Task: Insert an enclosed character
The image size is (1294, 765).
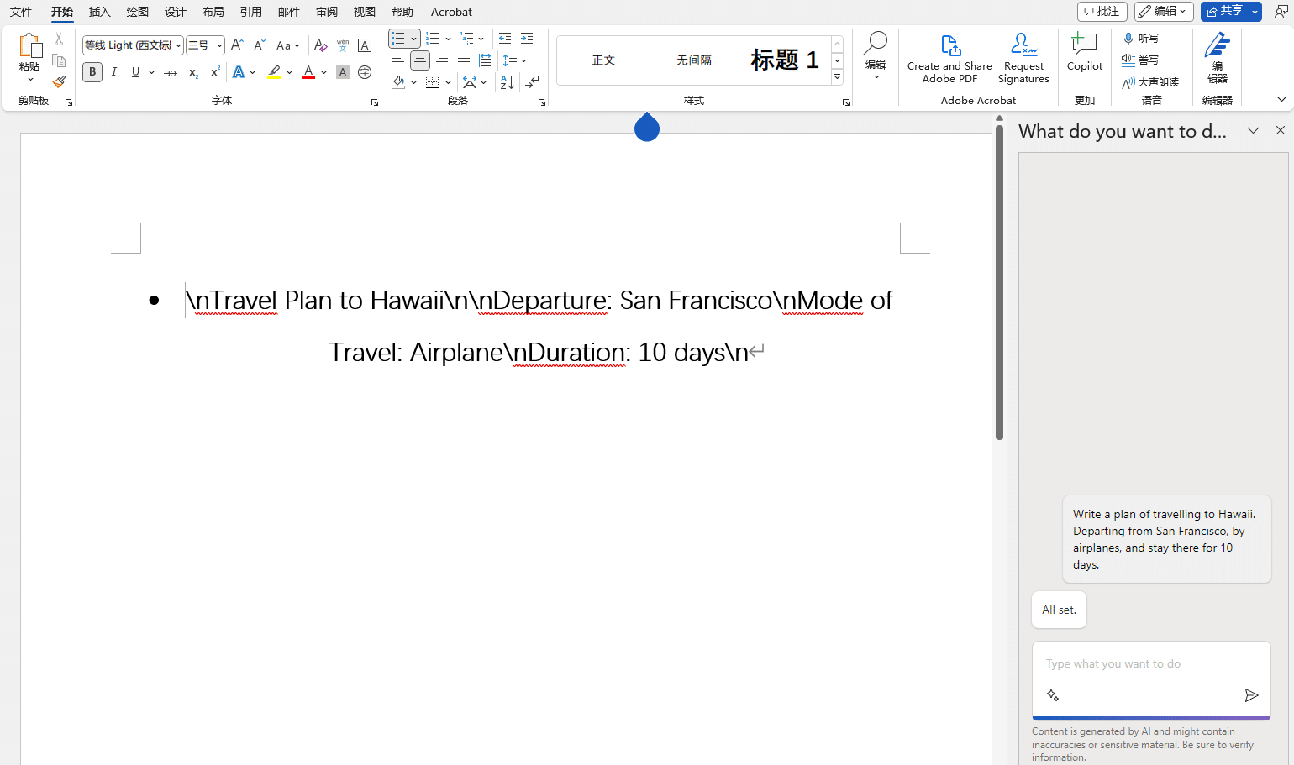Action: [365, 72]
